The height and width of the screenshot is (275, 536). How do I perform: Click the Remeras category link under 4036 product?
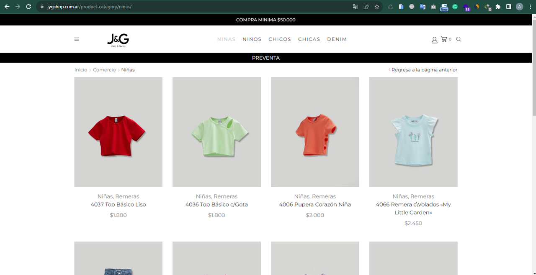(226, 196)
